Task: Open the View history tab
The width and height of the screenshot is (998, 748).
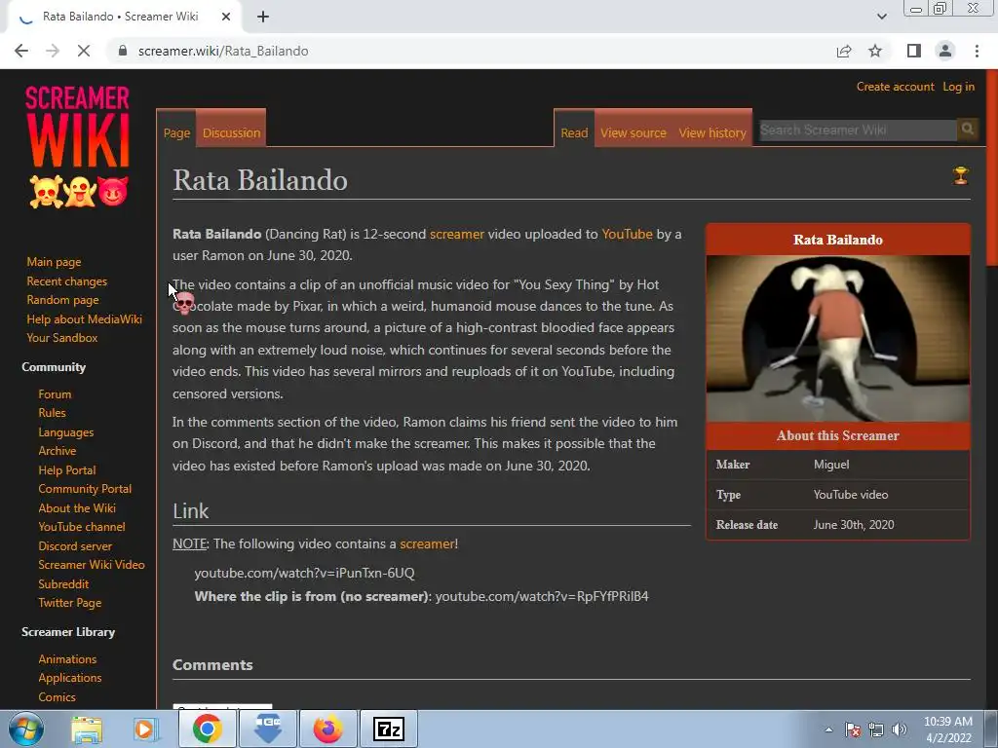Action: click(x=712, y=132)
